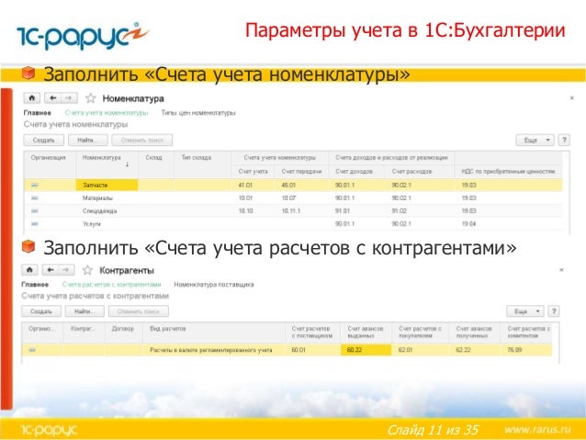Click account 10.10 in Спецодежда row
The image size is (586, 440).
click(x=245, y=211)
